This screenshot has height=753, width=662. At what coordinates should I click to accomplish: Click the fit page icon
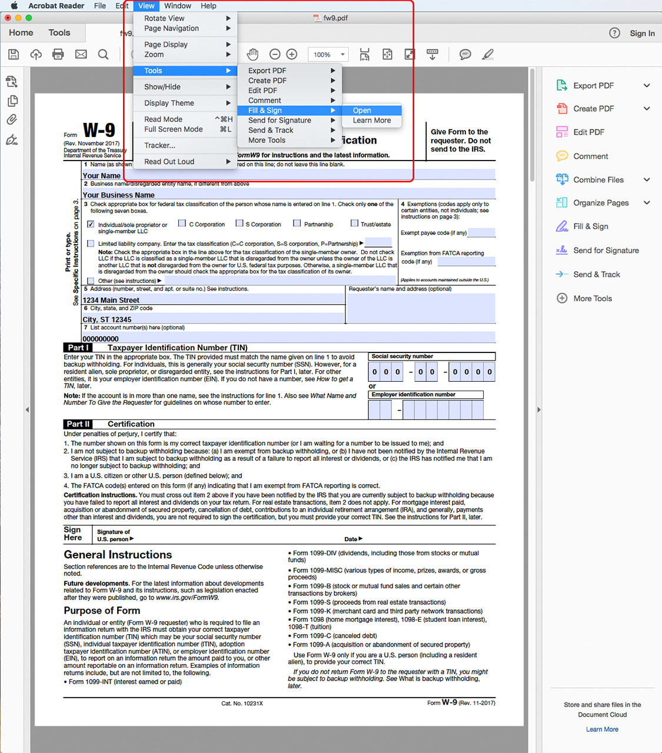[x=387, y=55]
